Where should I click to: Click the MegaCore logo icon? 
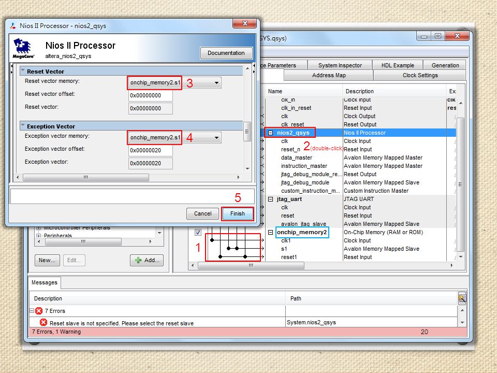pos(23,48)
